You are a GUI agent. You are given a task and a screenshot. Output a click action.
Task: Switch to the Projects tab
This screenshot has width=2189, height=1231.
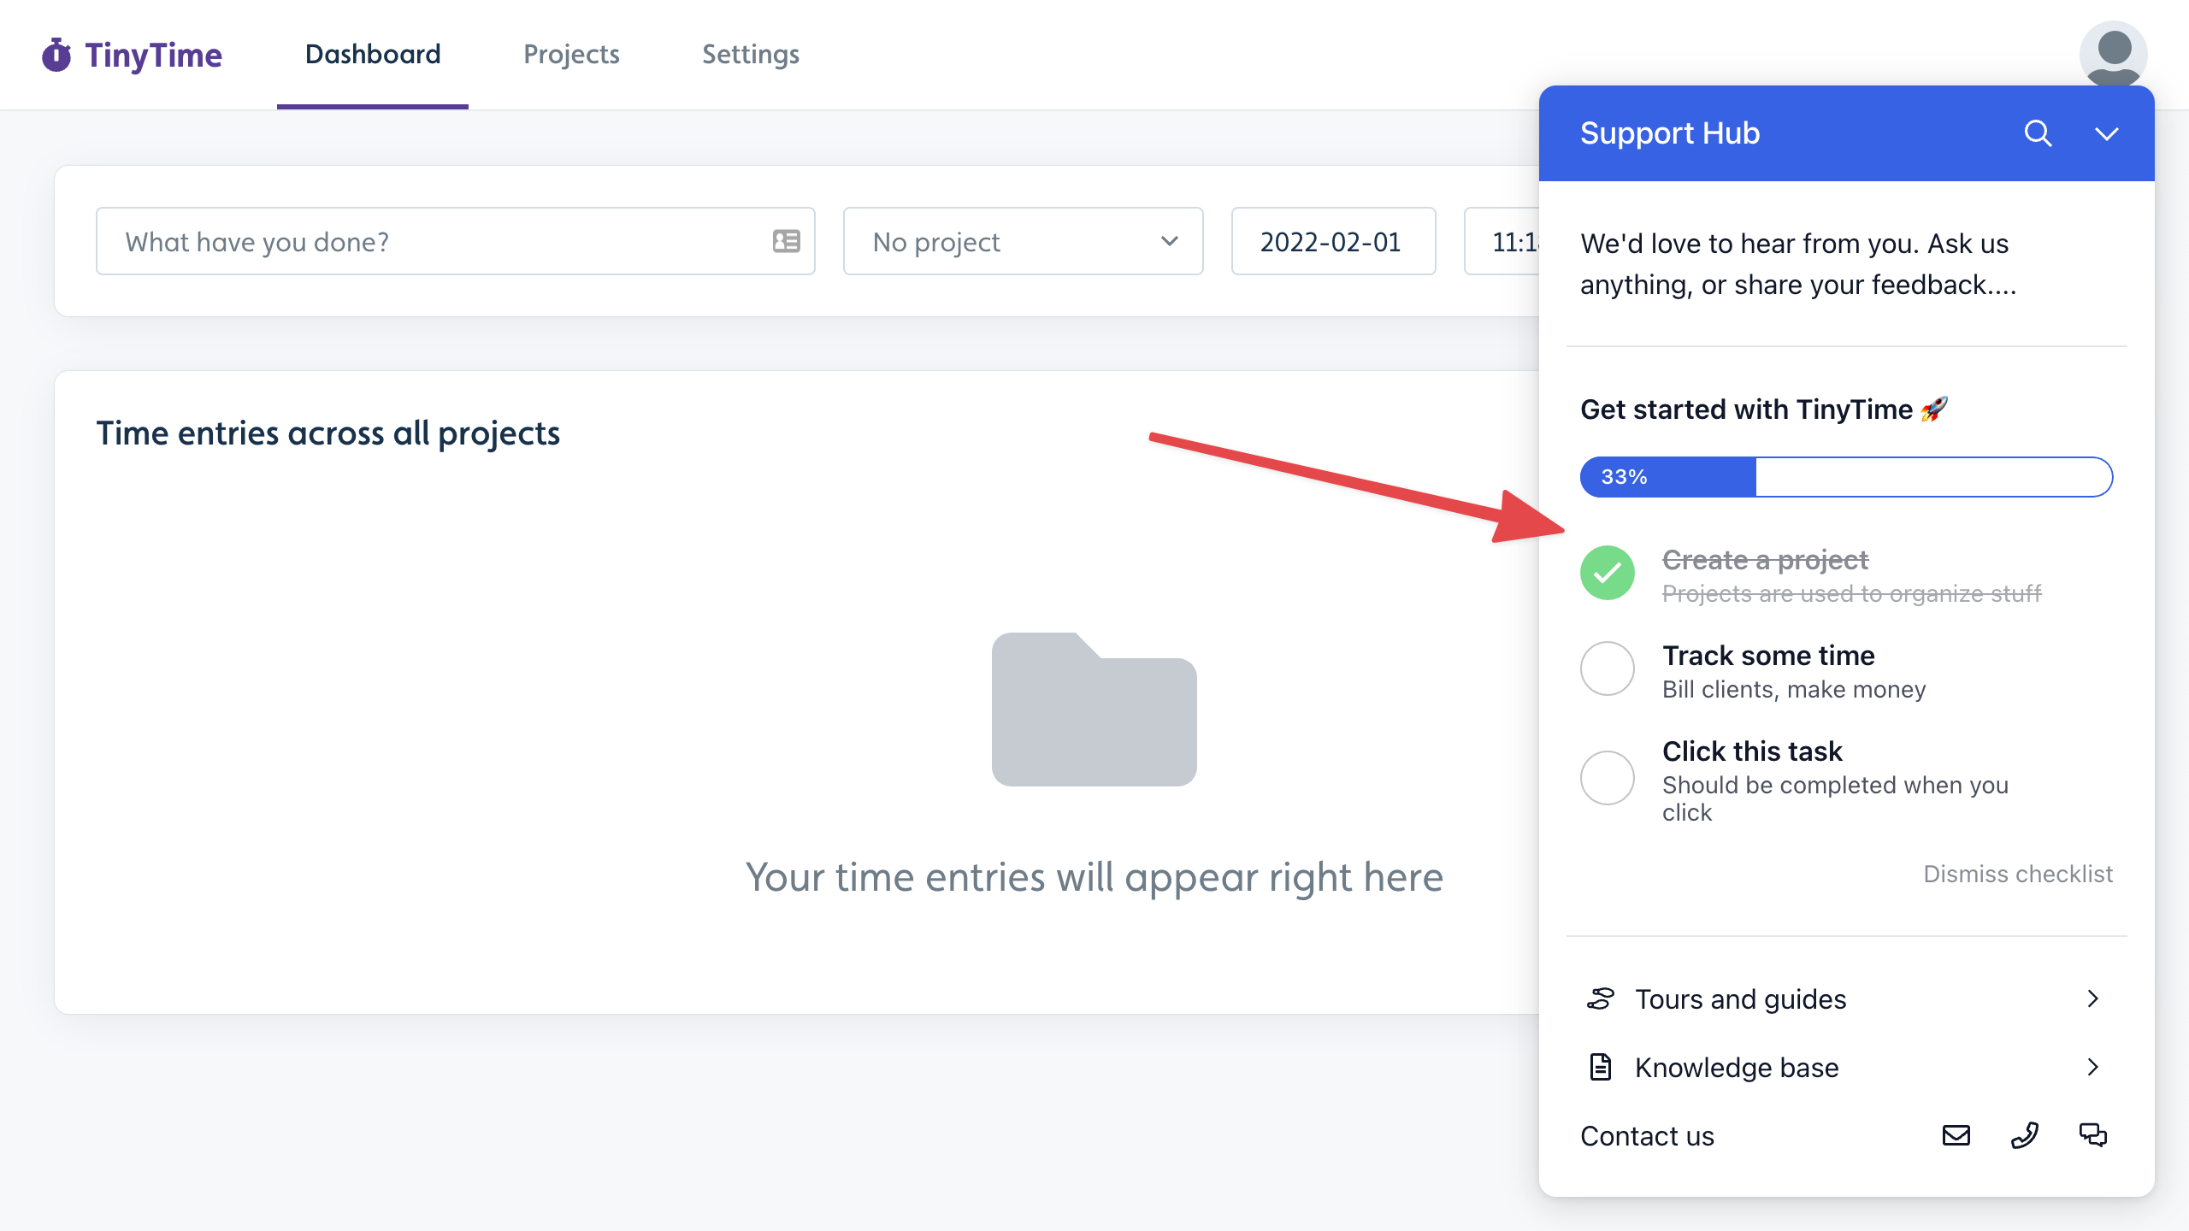pos(571,54)
